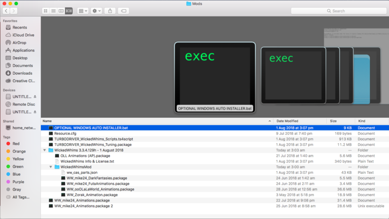Image resolution: width=389 pixels, height=219 pixels.
Task: Go forward with the forward arrow button
Action: [x=13, y=11]
